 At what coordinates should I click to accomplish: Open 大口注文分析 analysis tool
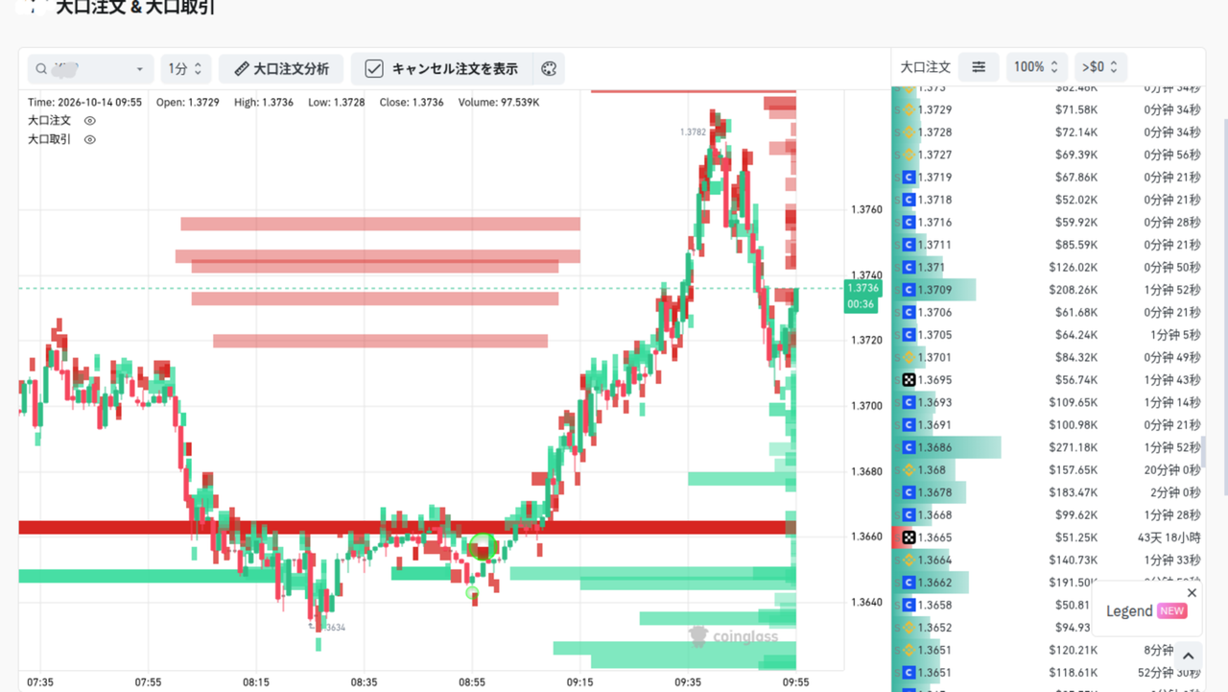pyautogui.click(x=281, y=69)
